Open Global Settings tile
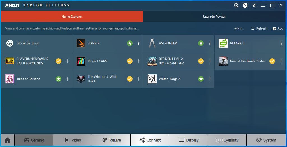This screenshot has height=147, width=287. coord(36,43)
